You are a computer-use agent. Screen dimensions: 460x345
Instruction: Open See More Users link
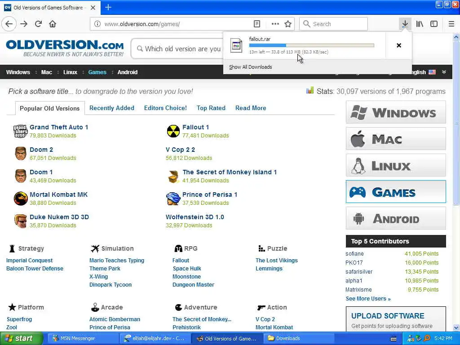(x=368, y=299)
